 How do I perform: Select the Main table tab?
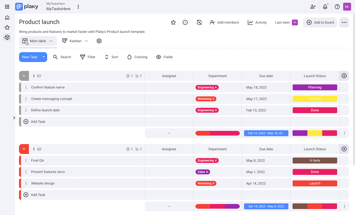pyautogui.click(x=34, y=41)
